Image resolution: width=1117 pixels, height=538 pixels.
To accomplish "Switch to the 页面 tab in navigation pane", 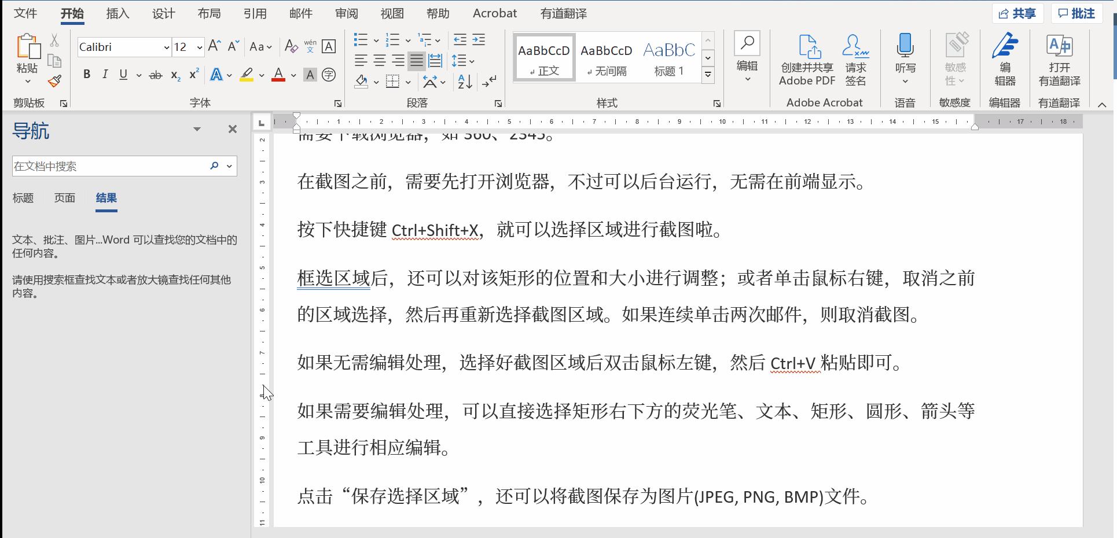I will (x=64, y=198).
